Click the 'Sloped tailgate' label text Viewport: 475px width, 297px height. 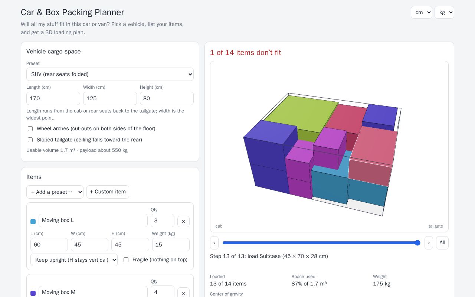[89, 140]
